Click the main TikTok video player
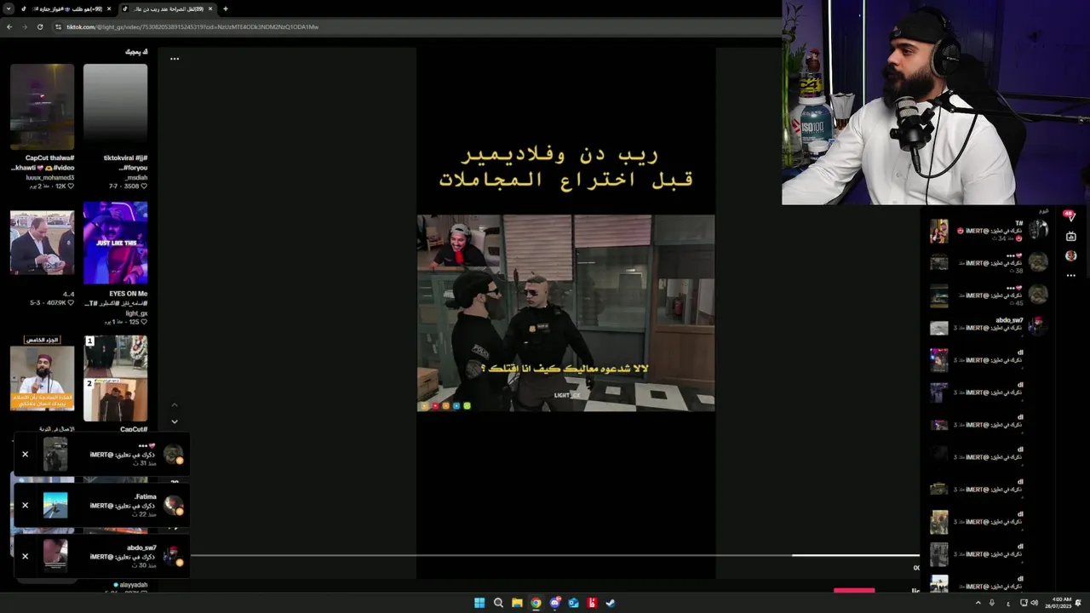 tap(565, 312)
